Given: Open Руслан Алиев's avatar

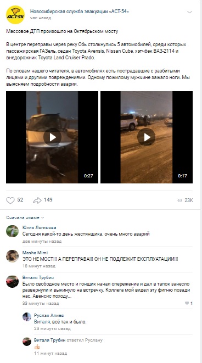Looking at the screenshot, I should click(x=27, y=317).
